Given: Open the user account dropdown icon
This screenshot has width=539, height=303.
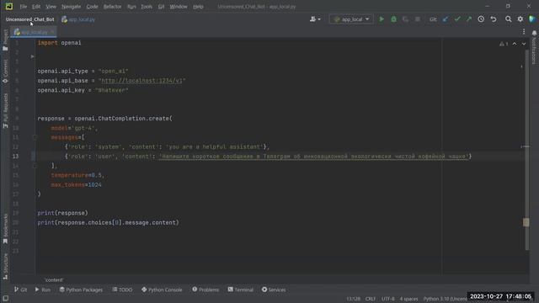Looking at the screenshot, I should pos(315,19).
